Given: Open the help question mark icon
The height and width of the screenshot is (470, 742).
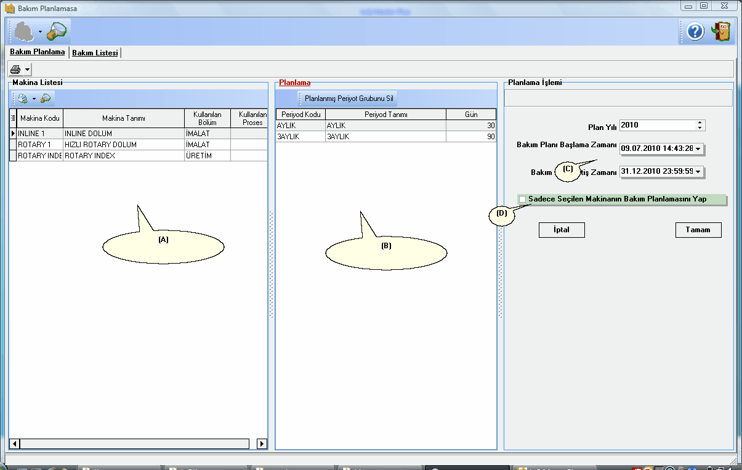Looking at the screenshot, I should (x=695, y=31).
